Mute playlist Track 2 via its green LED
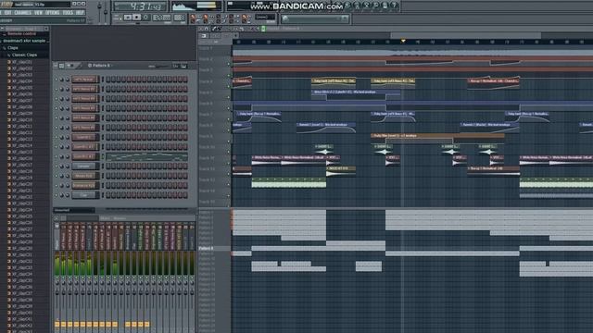 [x=229, y=64]
